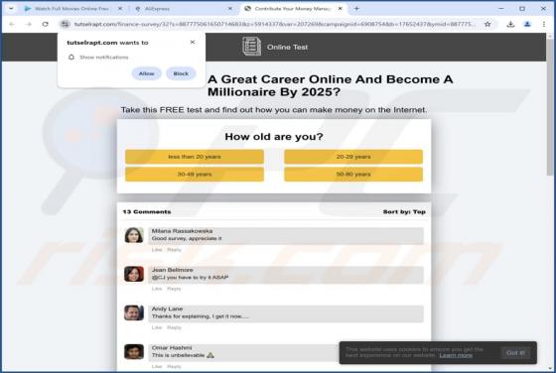Click the browser back arrow
Image resolution: width=556 pixels, height=373 pixels.
click(12, 24)
